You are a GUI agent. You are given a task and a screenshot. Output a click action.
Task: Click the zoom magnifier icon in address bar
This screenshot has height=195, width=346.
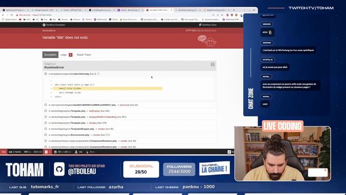[213, 15]
